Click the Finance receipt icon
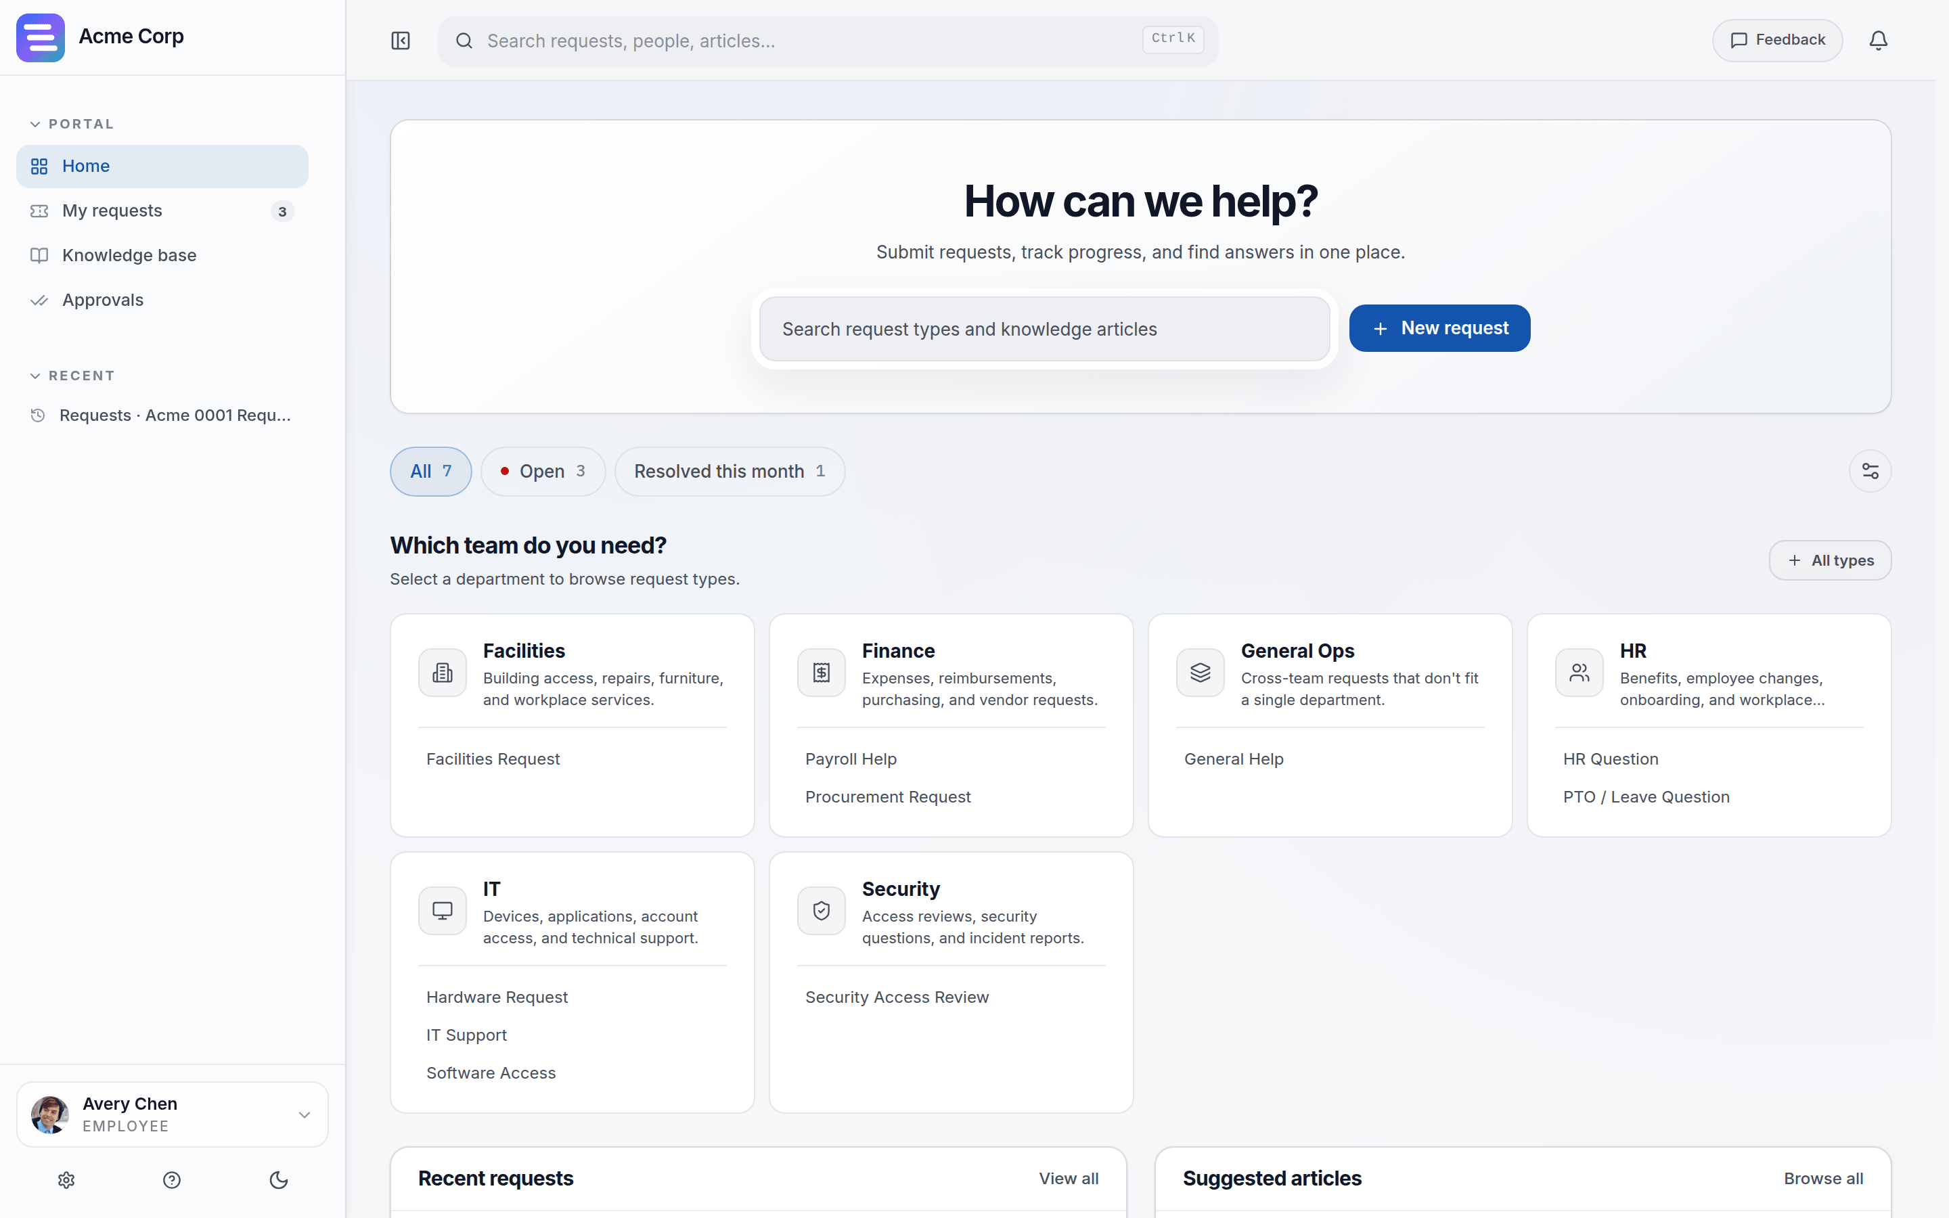Viewport: 1949px width, 1218px height. click(822, 673)
